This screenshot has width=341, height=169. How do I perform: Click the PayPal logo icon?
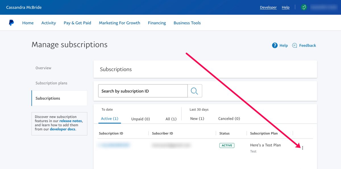(11, 23)
